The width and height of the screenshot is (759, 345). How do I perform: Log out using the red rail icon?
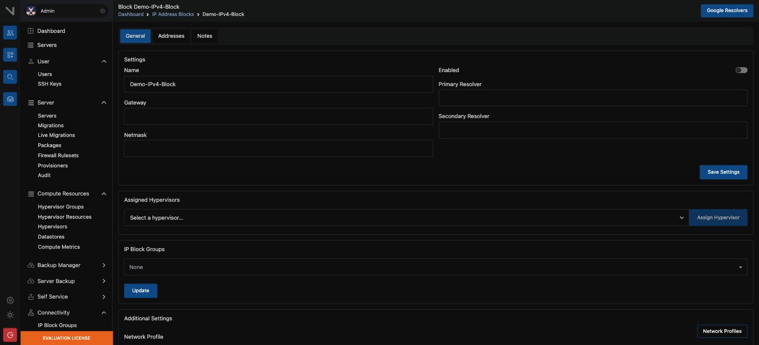pos(10,335)
